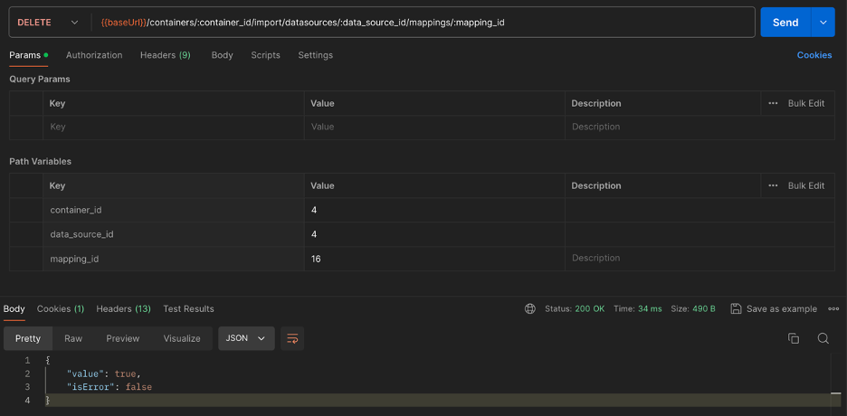
Task: Open more response options three-dot menu
Action: point(833,308)
